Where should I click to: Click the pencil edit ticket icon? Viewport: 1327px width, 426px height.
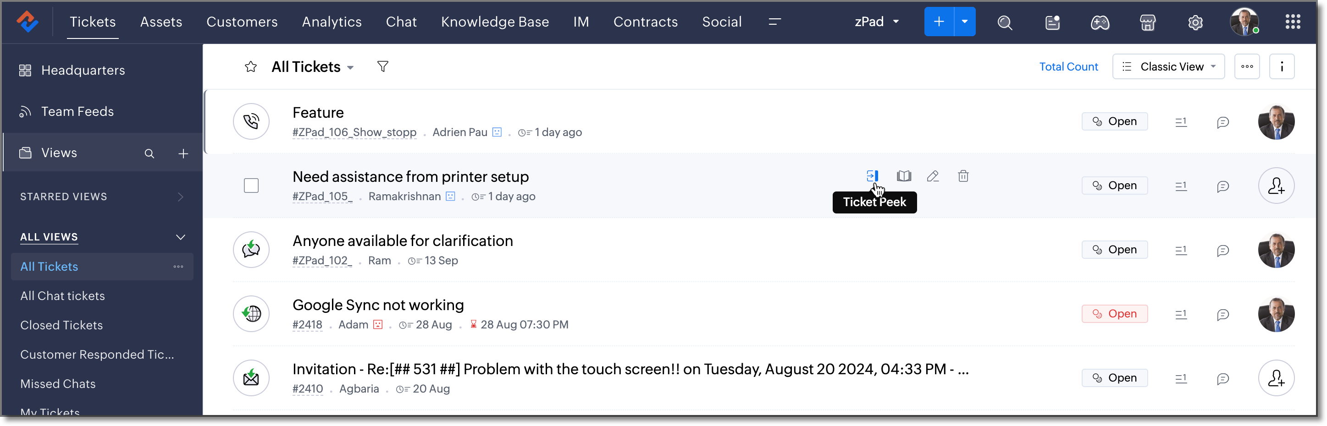(933, 176)
